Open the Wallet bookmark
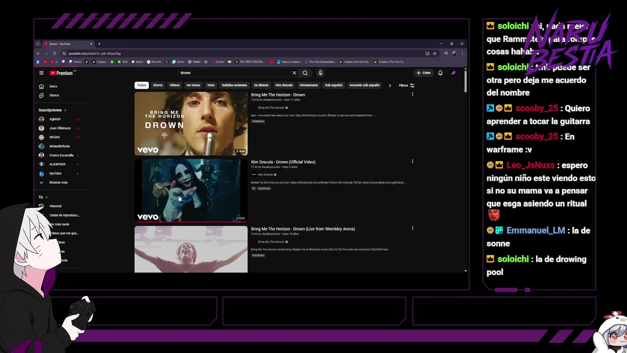 pos(194,62)
